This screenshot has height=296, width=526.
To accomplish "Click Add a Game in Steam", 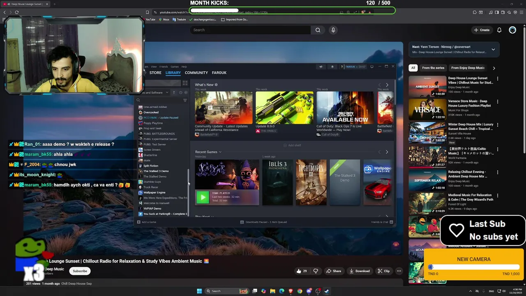I will 147,222.
